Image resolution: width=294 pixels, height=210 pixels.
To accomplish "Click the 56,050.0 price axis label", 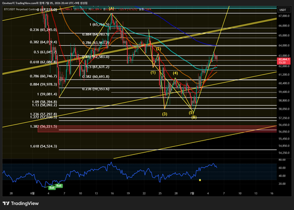I will click(x=284, y=131).
